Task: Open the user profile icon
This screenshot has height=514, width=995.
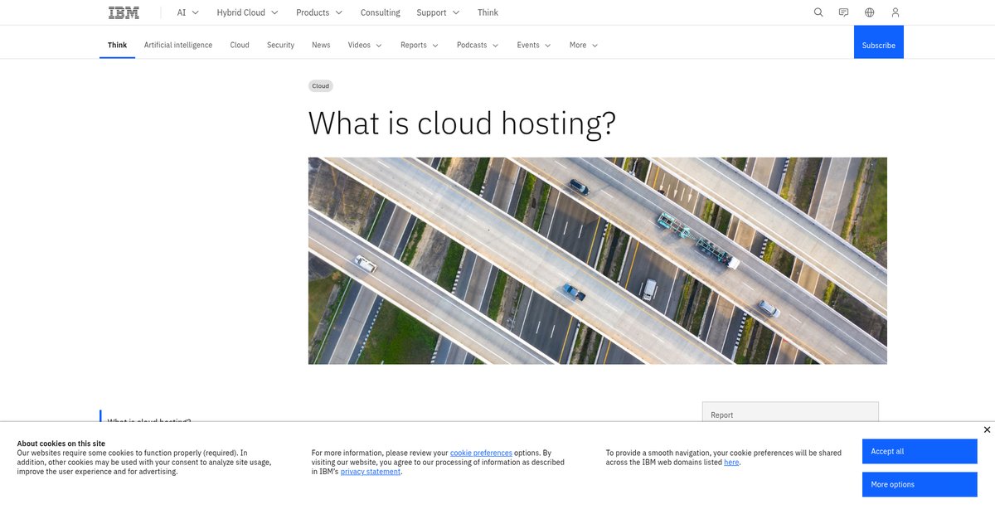Action: 895,12
